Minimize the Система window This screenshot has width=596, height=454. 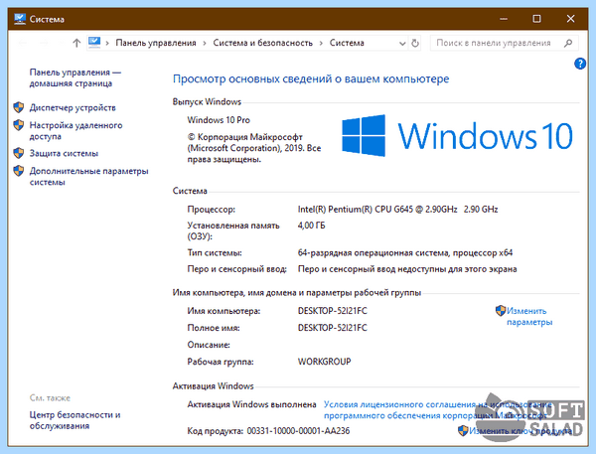click(x=504, y=19)
